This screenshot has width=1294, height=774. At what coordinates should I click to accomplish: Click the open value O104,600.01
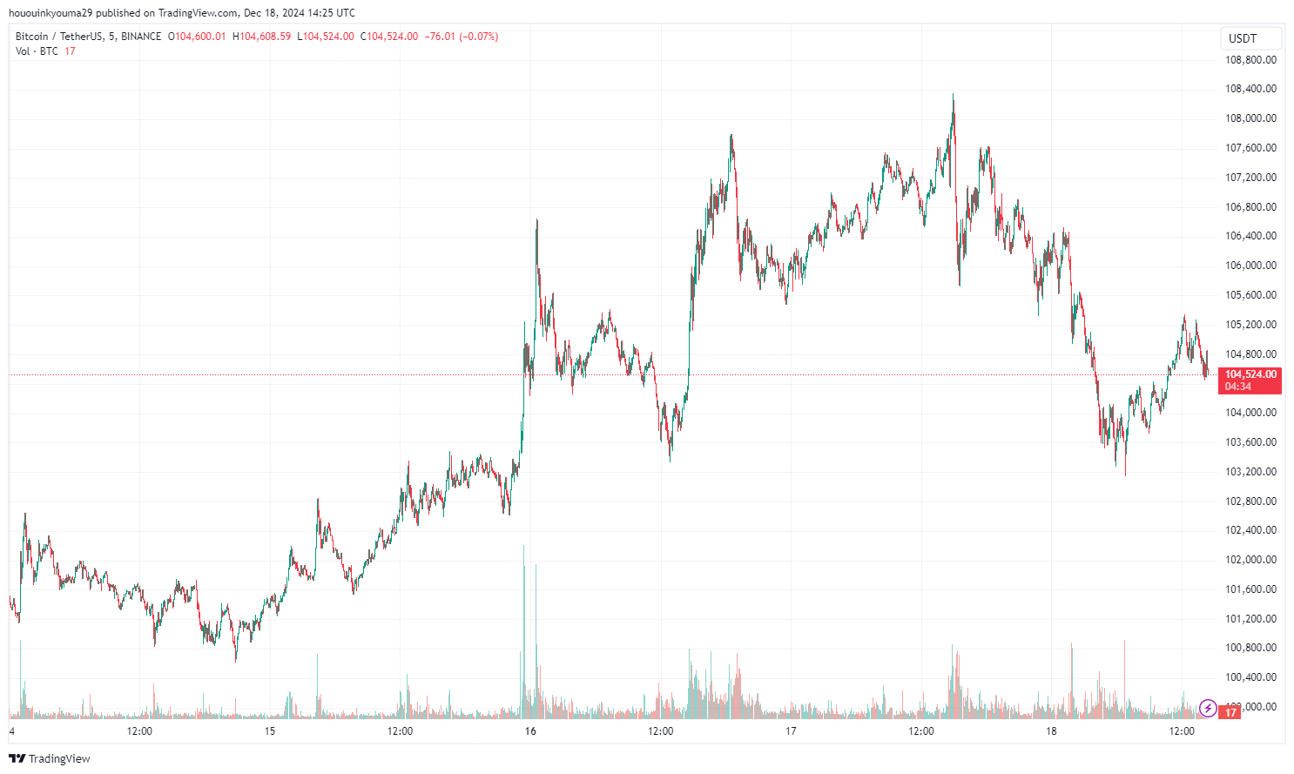197,37
